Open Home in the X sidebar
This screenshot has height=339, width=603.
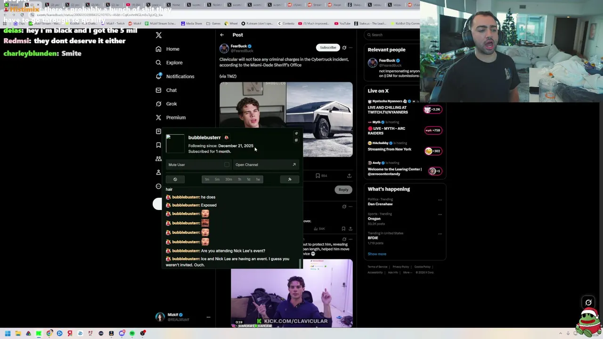[172, 49]
